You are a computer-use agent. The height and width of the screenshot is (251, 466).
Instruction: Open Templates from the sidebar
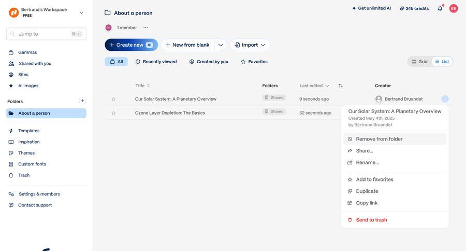[28, 131]
